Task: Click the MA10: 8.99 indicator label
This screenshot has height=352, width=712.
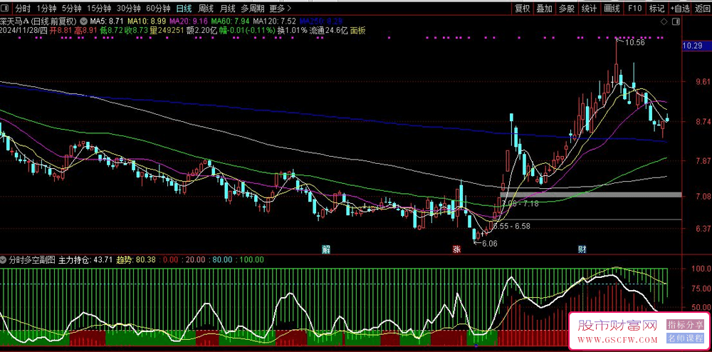Action: click(146, 21)
